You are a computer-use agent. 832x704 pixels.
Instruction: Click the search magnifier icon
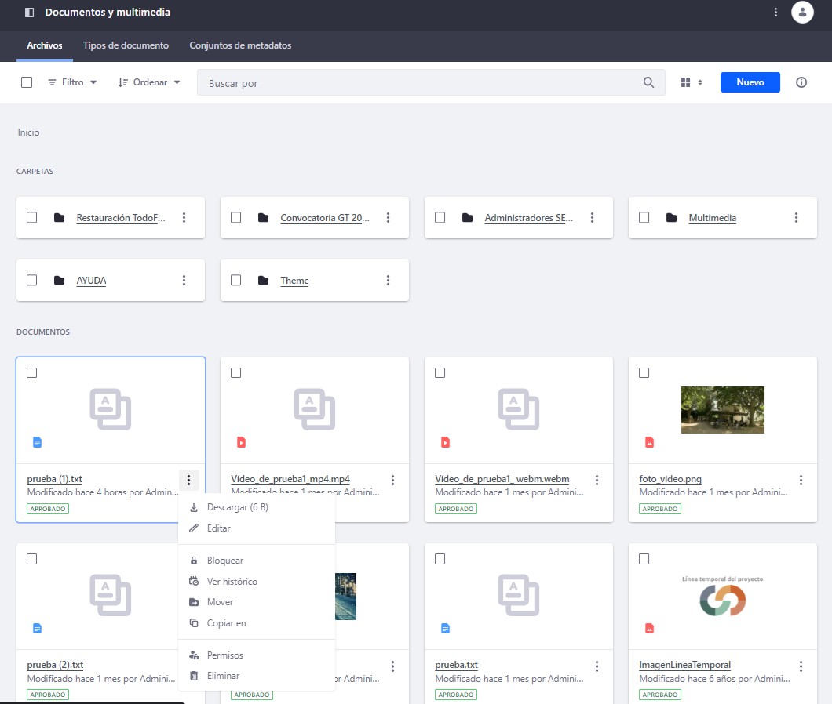(648, 82)
